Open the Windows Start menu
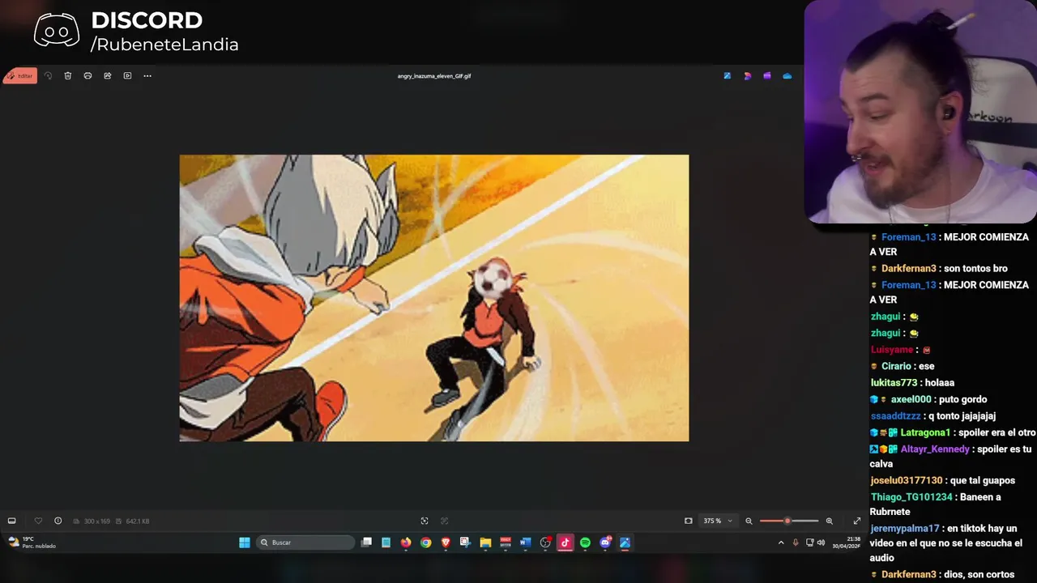 click(245, 543)
